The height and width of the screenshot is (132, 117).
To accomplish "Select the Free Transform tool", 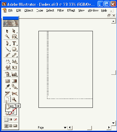I will [x=14, y=67].
